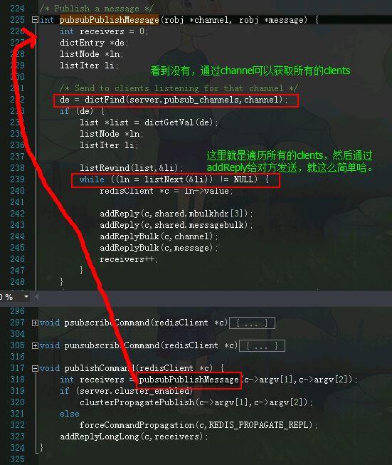
Task: Click line number 242 in the gutter
Action: tap(17, 214)
